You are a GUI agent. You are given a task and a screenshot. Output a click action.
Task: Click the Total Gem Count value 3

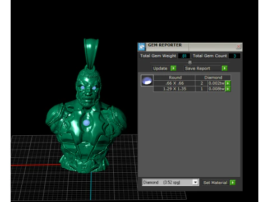coord(234,56)
